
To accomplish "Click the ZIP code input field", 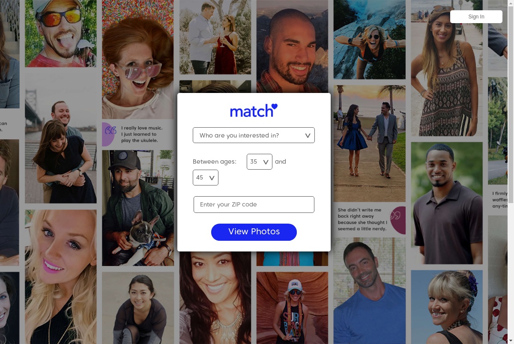I will (x=254, y=204).
